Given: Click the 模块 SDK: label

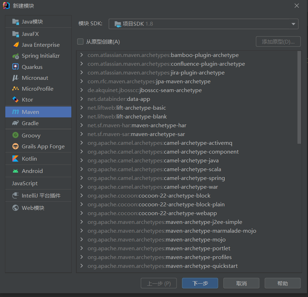Looking at the screenshot, I should coord(90,24).
